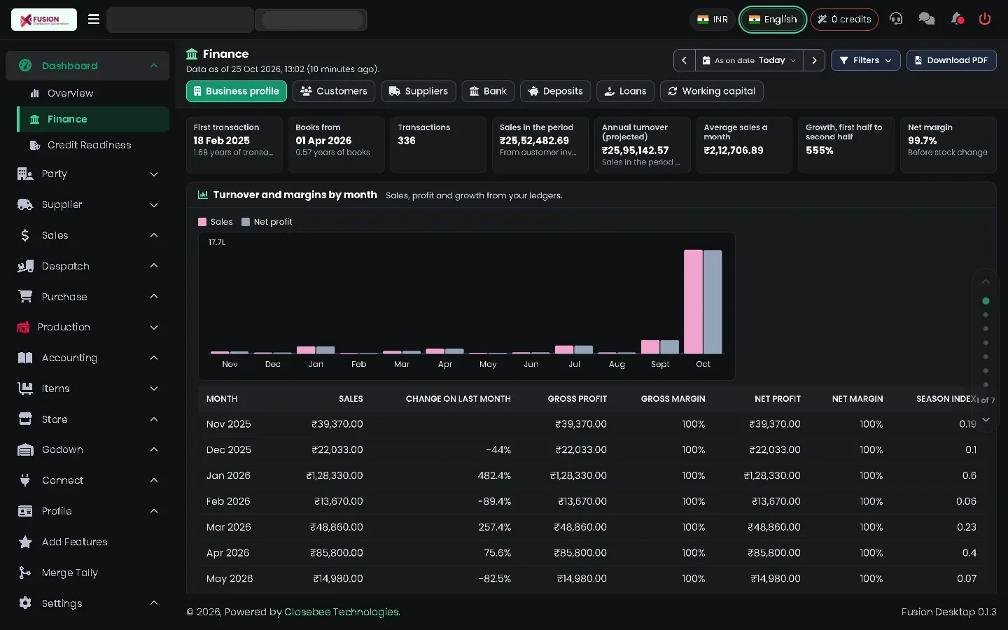Open Credit Readiness in sidebar
This screenshot has width=1008, height=630.
[x=93, y=145]
